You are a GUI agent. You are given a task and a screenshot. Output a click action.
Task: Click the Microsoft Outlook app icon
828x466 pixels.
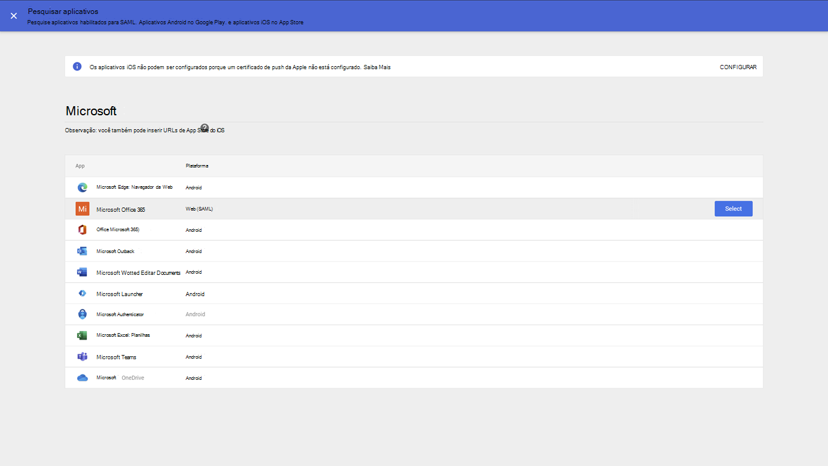pyautogui.click(x=83, y=251)
